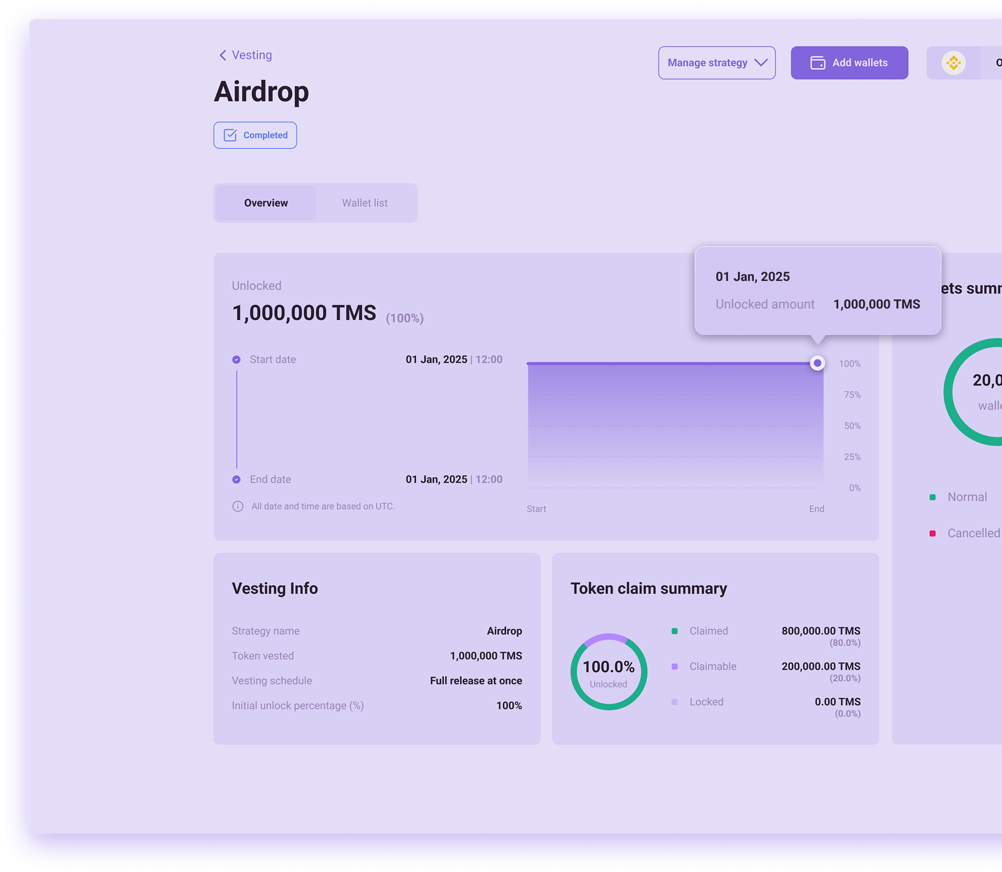Click the Claimed legend square in Token claim summary

674,631
